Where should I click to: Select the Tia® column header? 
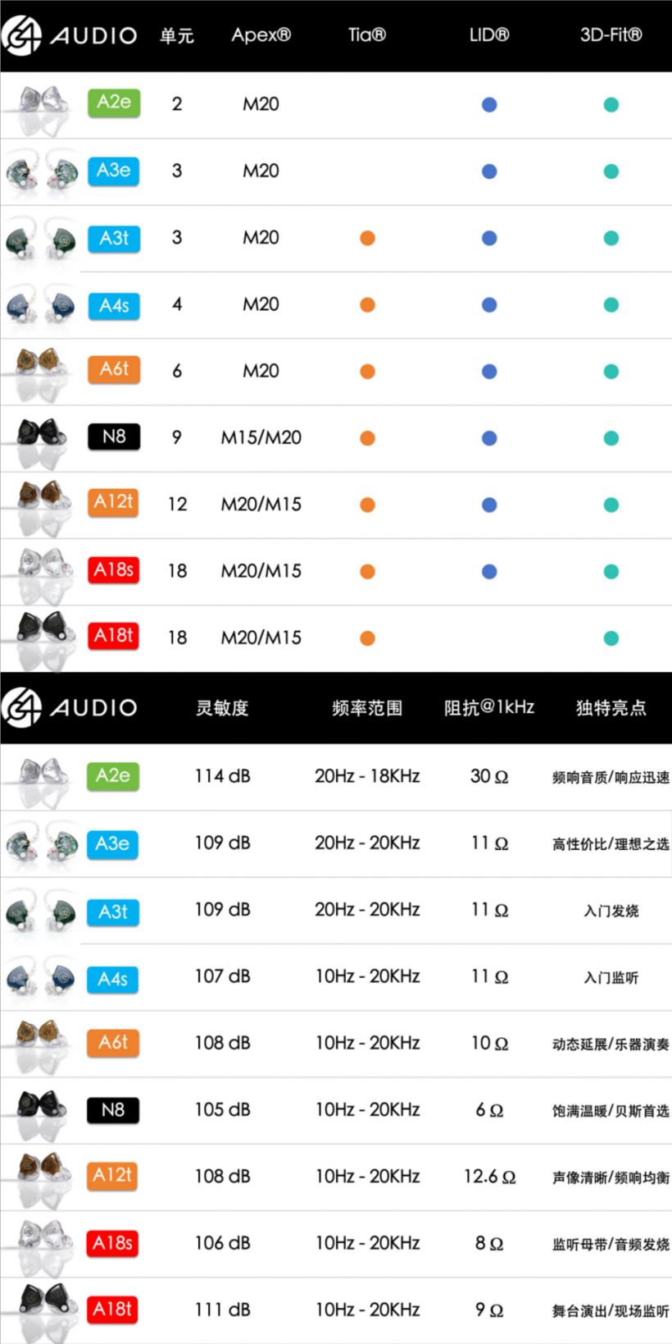pyautogui.click(x=366, y=35)
